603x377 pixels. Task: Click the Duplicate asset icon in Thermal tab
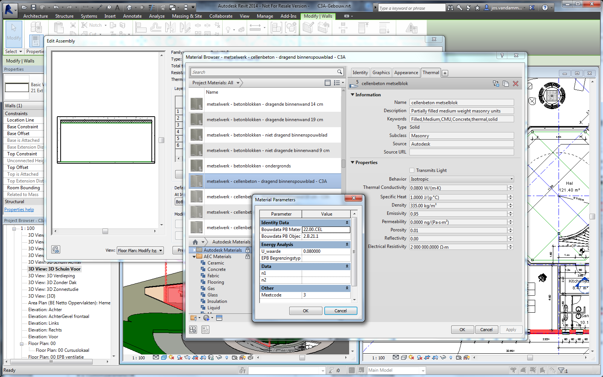coord(506,84)
